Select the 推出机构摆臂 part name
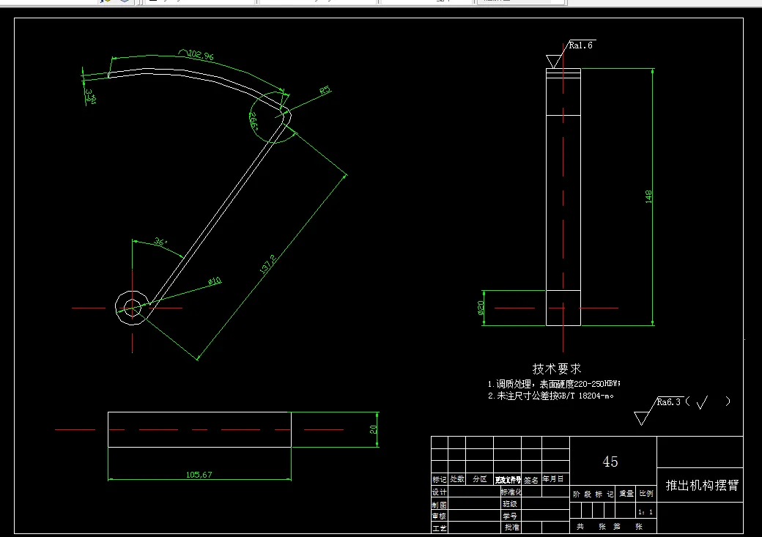The height and width of the screenshot is (537, 762). pyautogui.click(x=702, y=485)
